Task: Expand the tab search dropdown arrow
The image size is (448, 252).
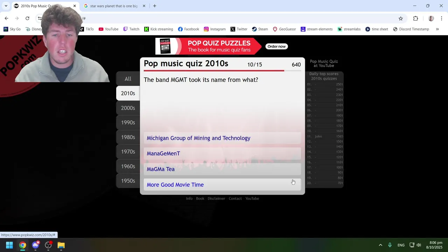Action: [x=6, y=6]
